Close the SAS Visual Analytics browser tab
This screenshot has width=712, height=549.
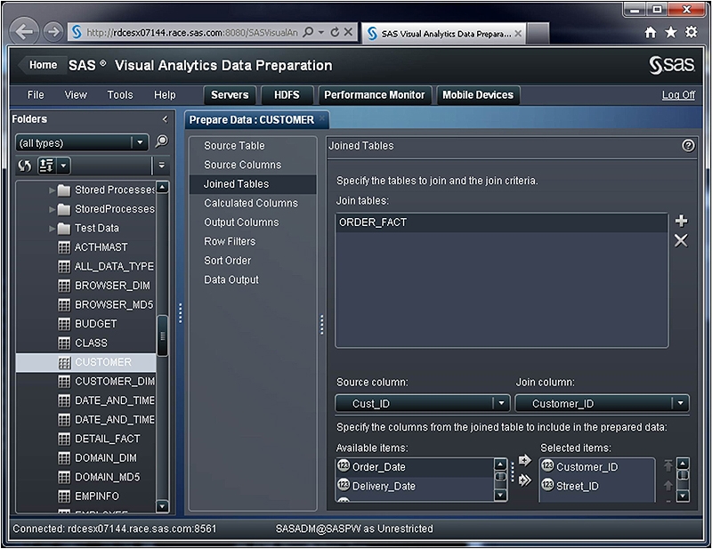pyautogui.click(x=518, y=34)
